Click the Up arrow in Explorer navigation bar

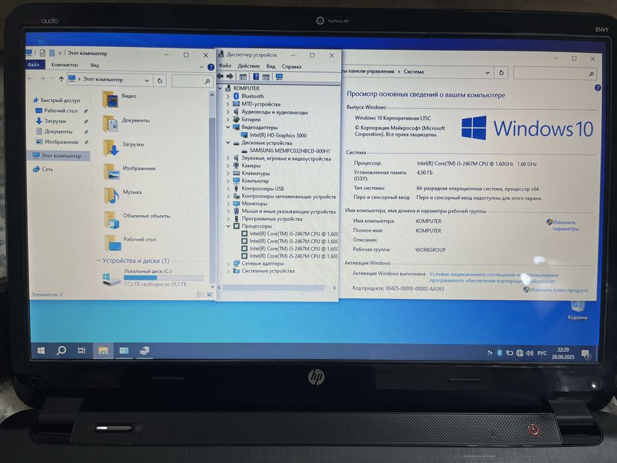[62, 79]
